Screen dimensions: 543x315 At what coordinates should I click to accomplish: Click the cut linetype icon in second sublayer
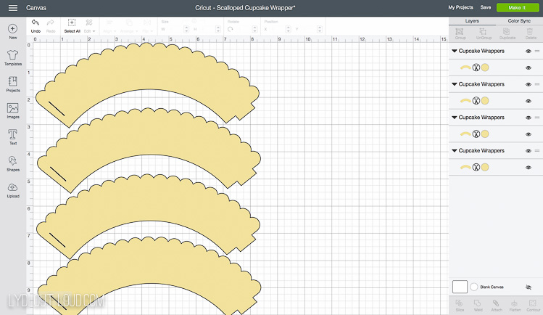pyautogui.click(x=476, y=101)
